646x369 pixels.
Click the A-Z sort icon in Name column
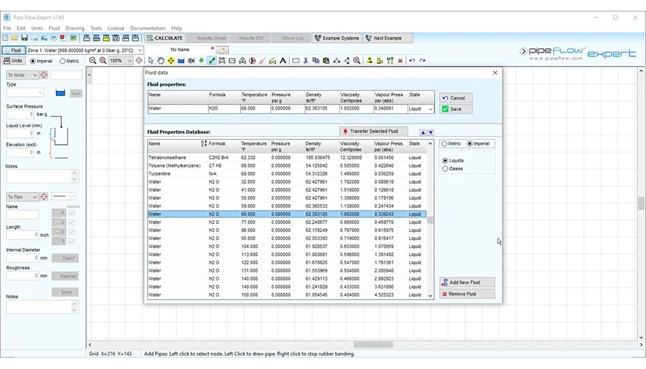(204, 143)
